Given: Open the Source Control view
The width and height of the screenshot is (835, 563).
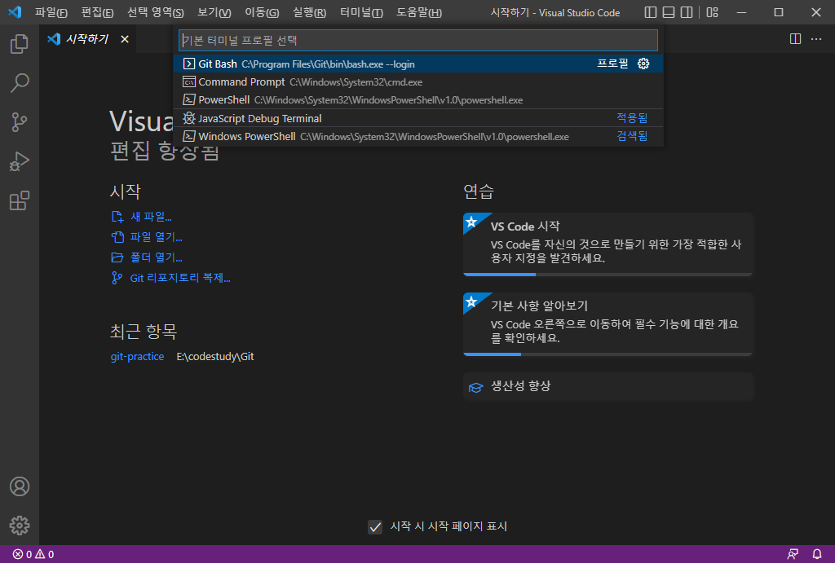Looking at the screenshot, I should 20,122.
